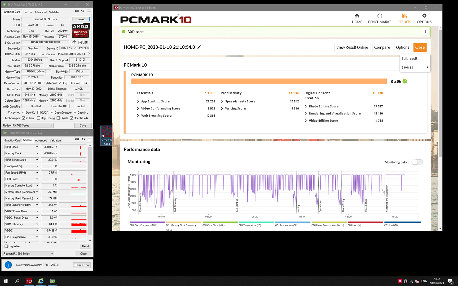Image resolution: width=458 pixels, height=286 pixels.
Task: Open Graphics Card tab in Sensors window
Action: coord(12,140)
